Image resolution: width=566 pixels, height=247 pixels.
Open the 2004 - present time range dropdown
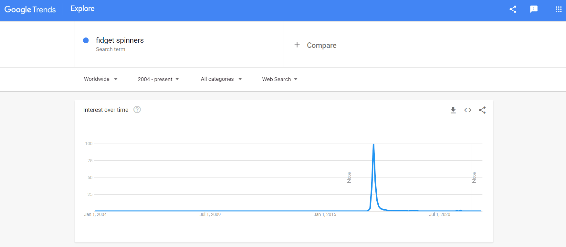[158, 79]
